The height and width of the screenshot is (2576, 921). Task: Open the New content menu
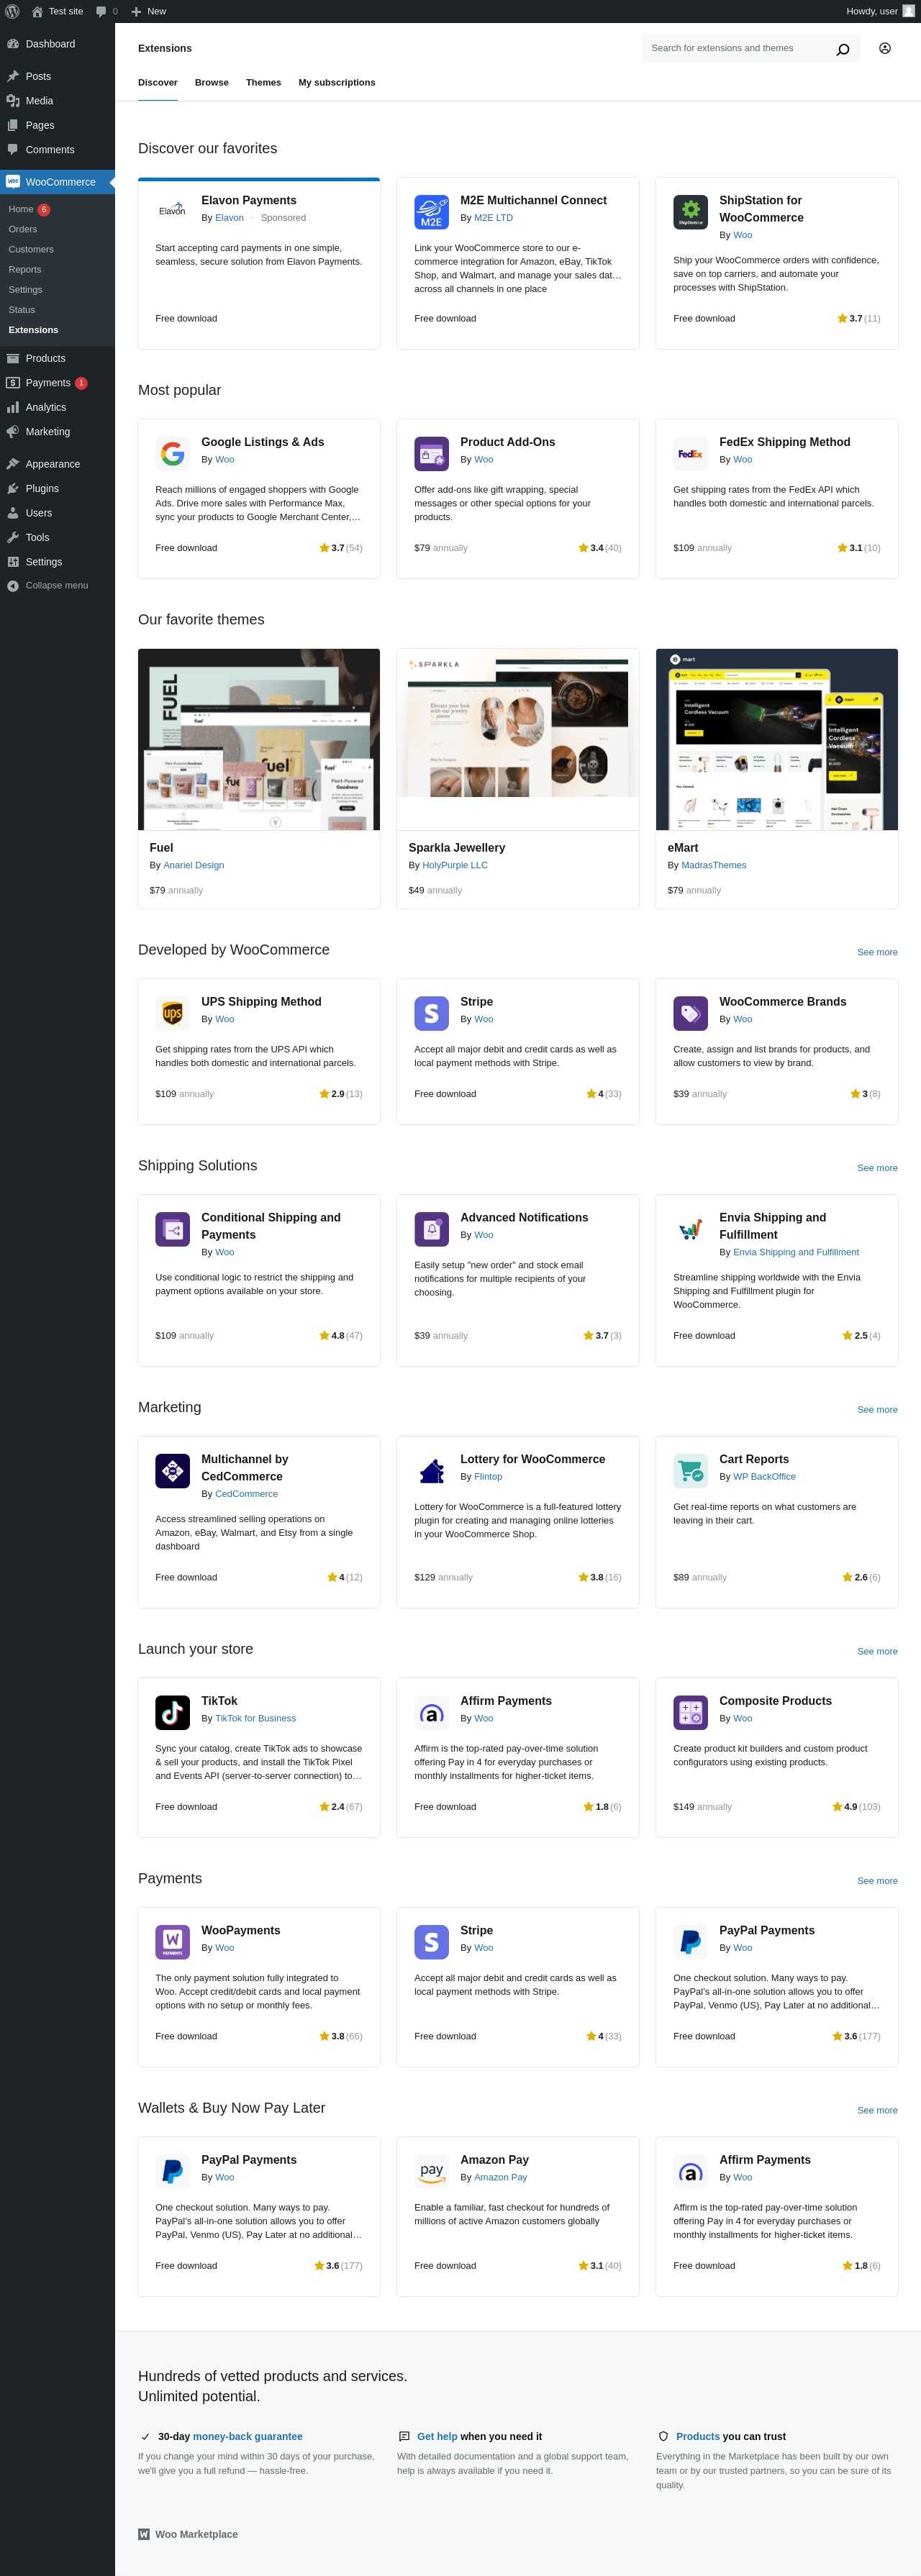148,11
